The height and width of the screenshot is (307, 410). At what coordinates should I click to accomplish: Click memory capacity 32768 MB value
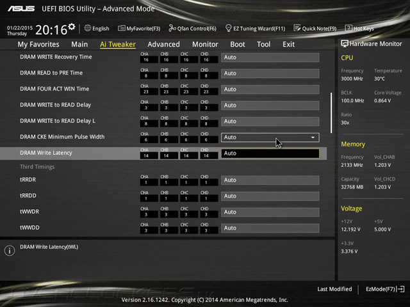click(352, 187)
